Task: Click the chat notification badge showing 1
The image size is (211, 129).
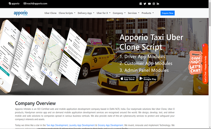Action: coord(204,46)
